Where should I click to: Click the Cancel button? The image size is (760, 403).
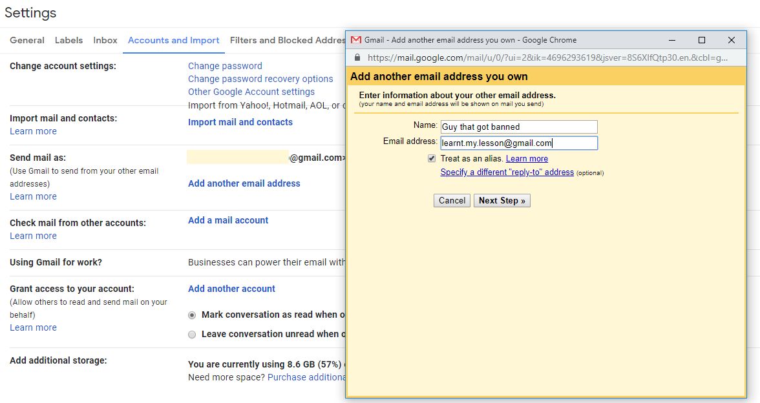coord(452,200)
